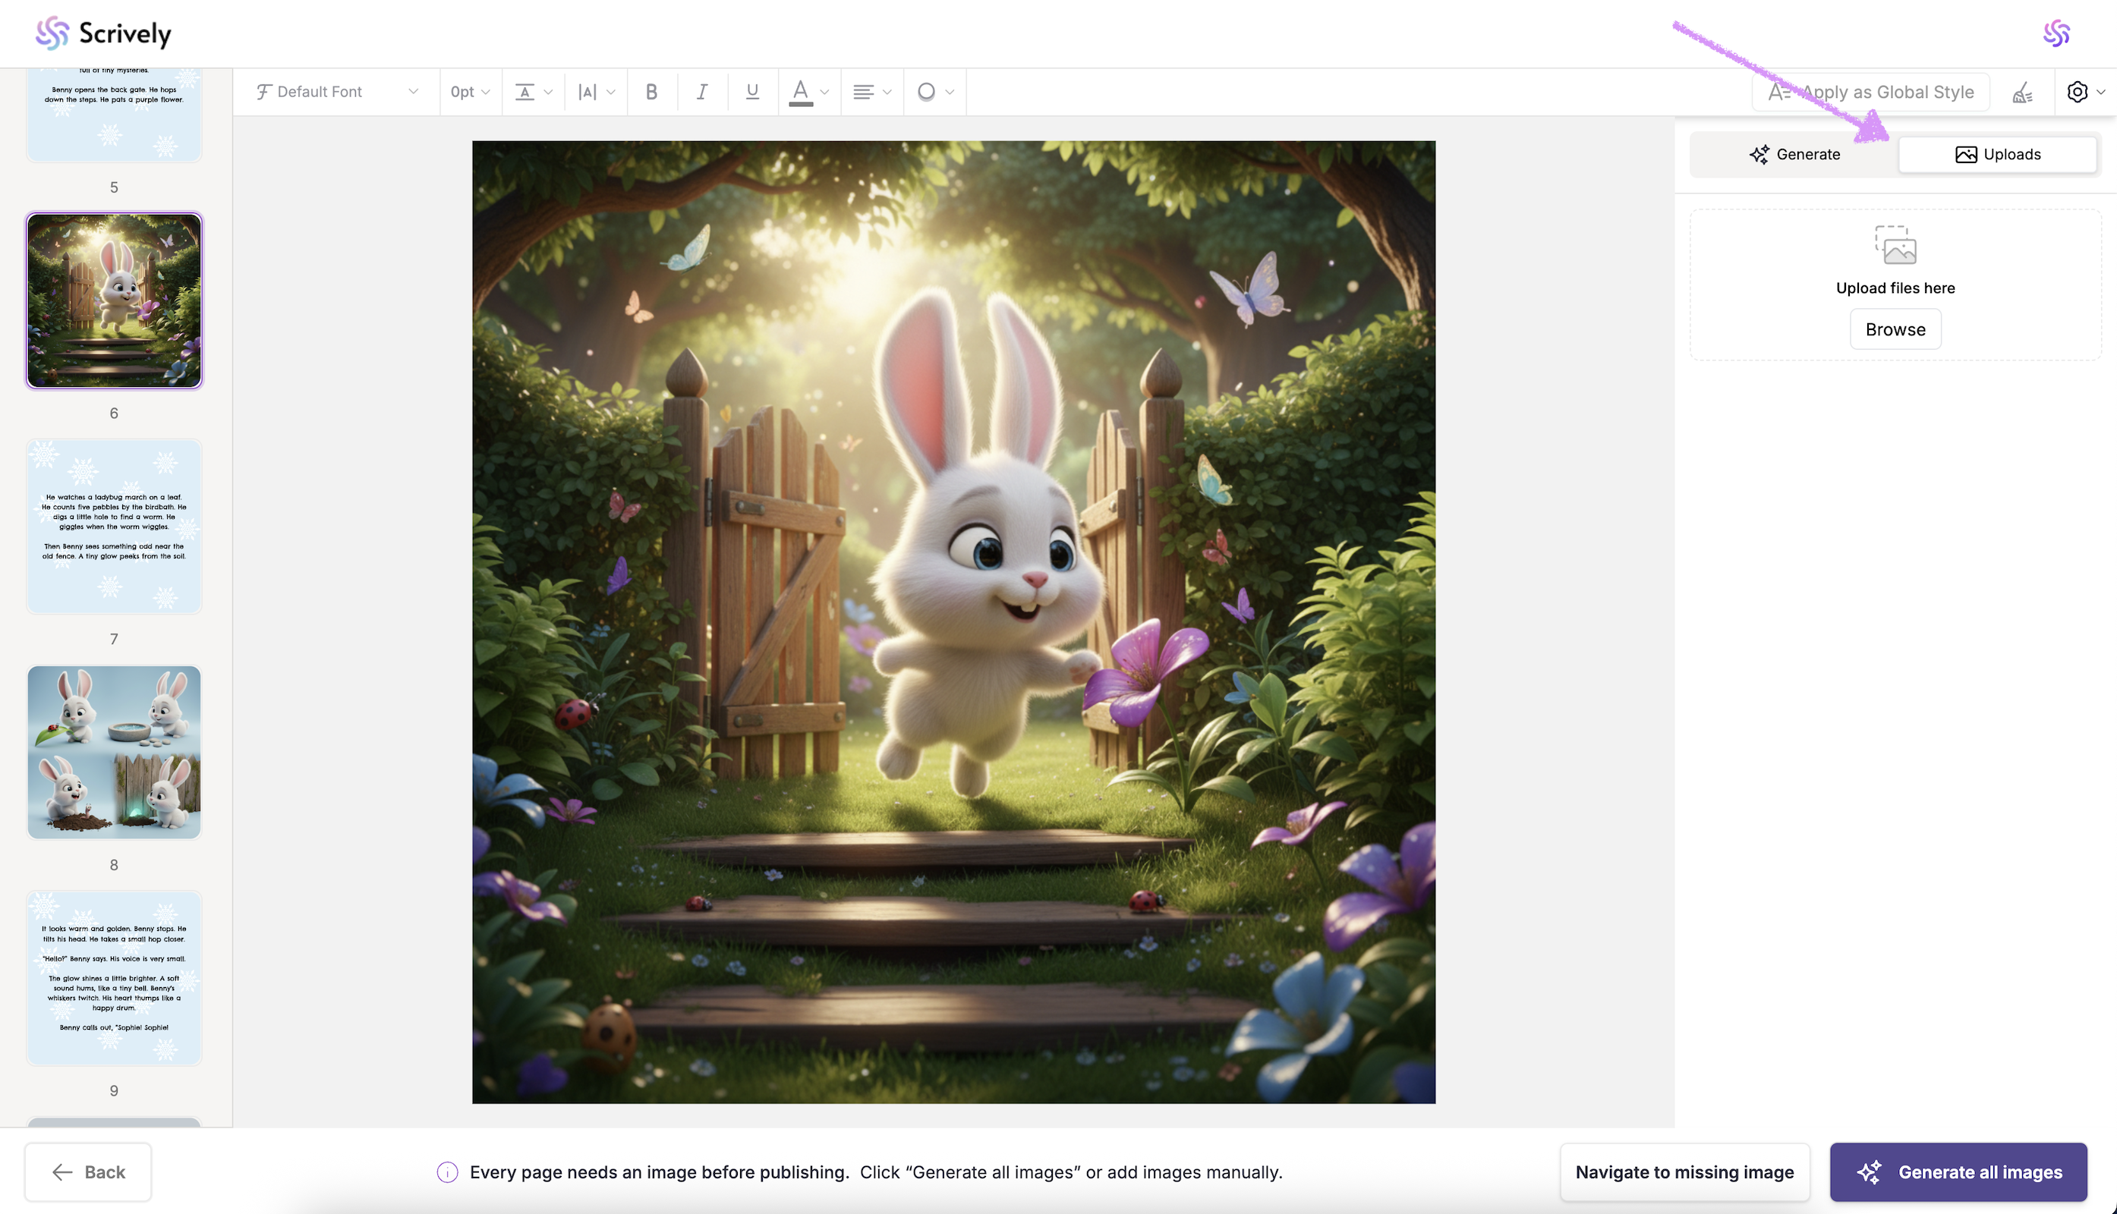Screen dimensions: 2117x1214
Task: Open the Default Font dropdown
Action: point(336,92)
